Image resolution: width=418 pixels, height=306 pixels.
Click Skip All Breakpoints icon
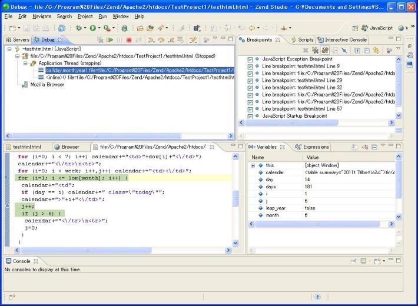tap(344, 51)
